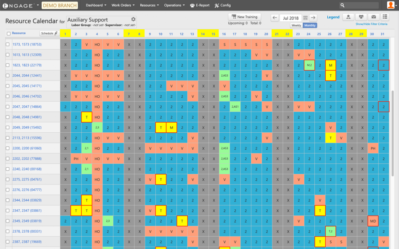Check the select-all Resource checkbox in header
The image size is (399, 249).
(x=9, y=34)
